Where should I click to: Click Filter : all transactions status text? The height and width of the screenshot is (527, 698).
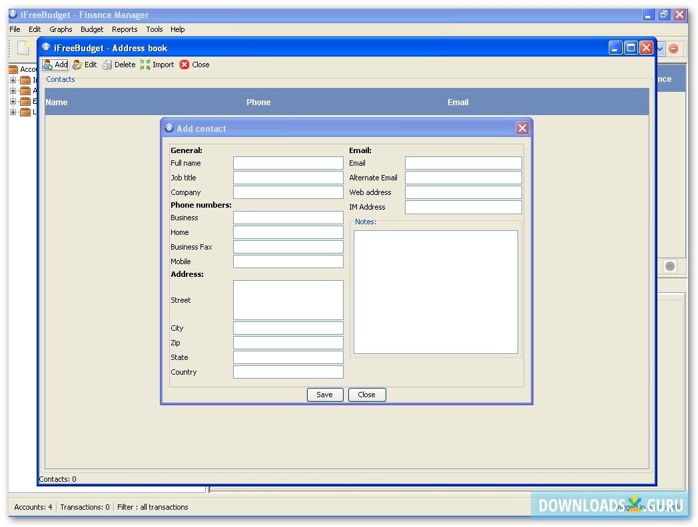click(x=153, y=508)
